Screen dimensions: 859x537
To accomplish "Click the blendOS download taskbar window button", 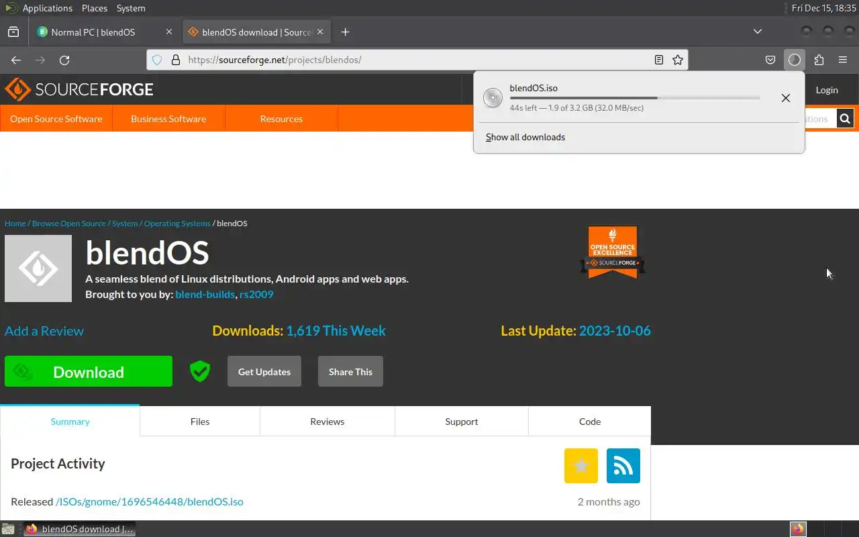I will 80,529.
